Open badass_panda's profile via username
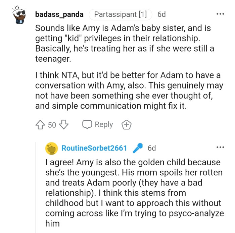Screen dimensions: 235x233 (x=60, y=15)
